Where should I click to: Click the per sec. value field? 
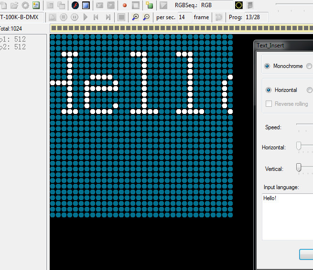tap(184, 17)
